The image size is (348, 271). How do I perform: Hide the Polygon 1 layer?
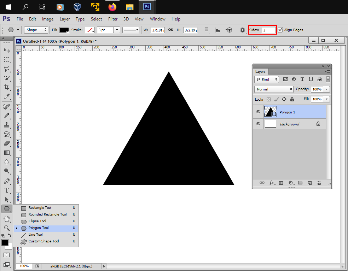tap(258, 112)
